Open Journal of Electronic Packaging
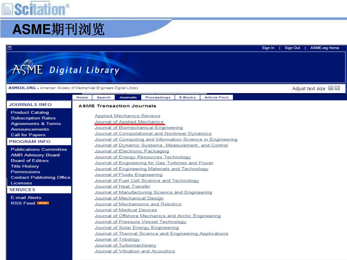 tap(132, 151)
